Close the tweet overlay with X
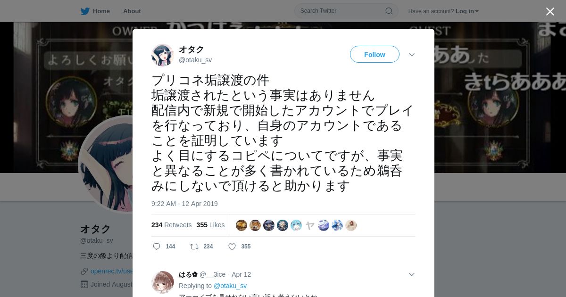The image size is (566, 297). pos(550,11)
